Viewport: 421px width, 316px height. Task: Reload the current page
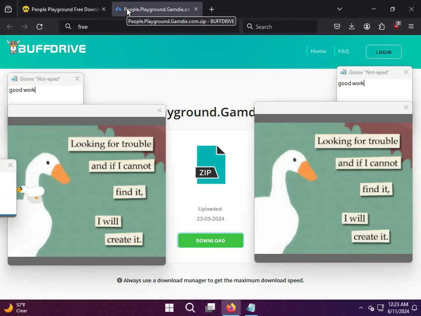[x=39, y=27]
